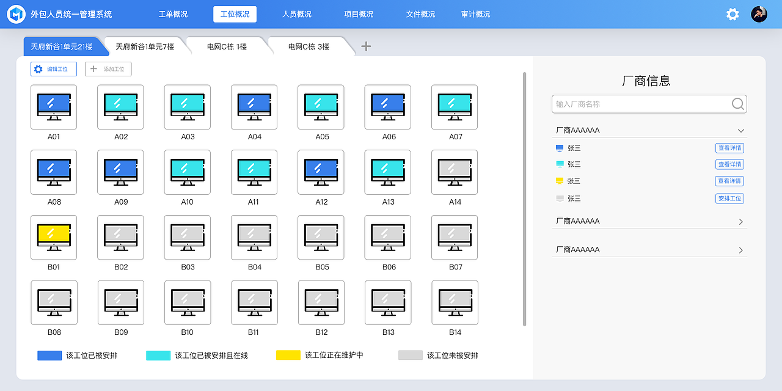Click the online workstation A05 icon
Image resolution: width=782 pixels, height=391 pixels.
(321, 107)
